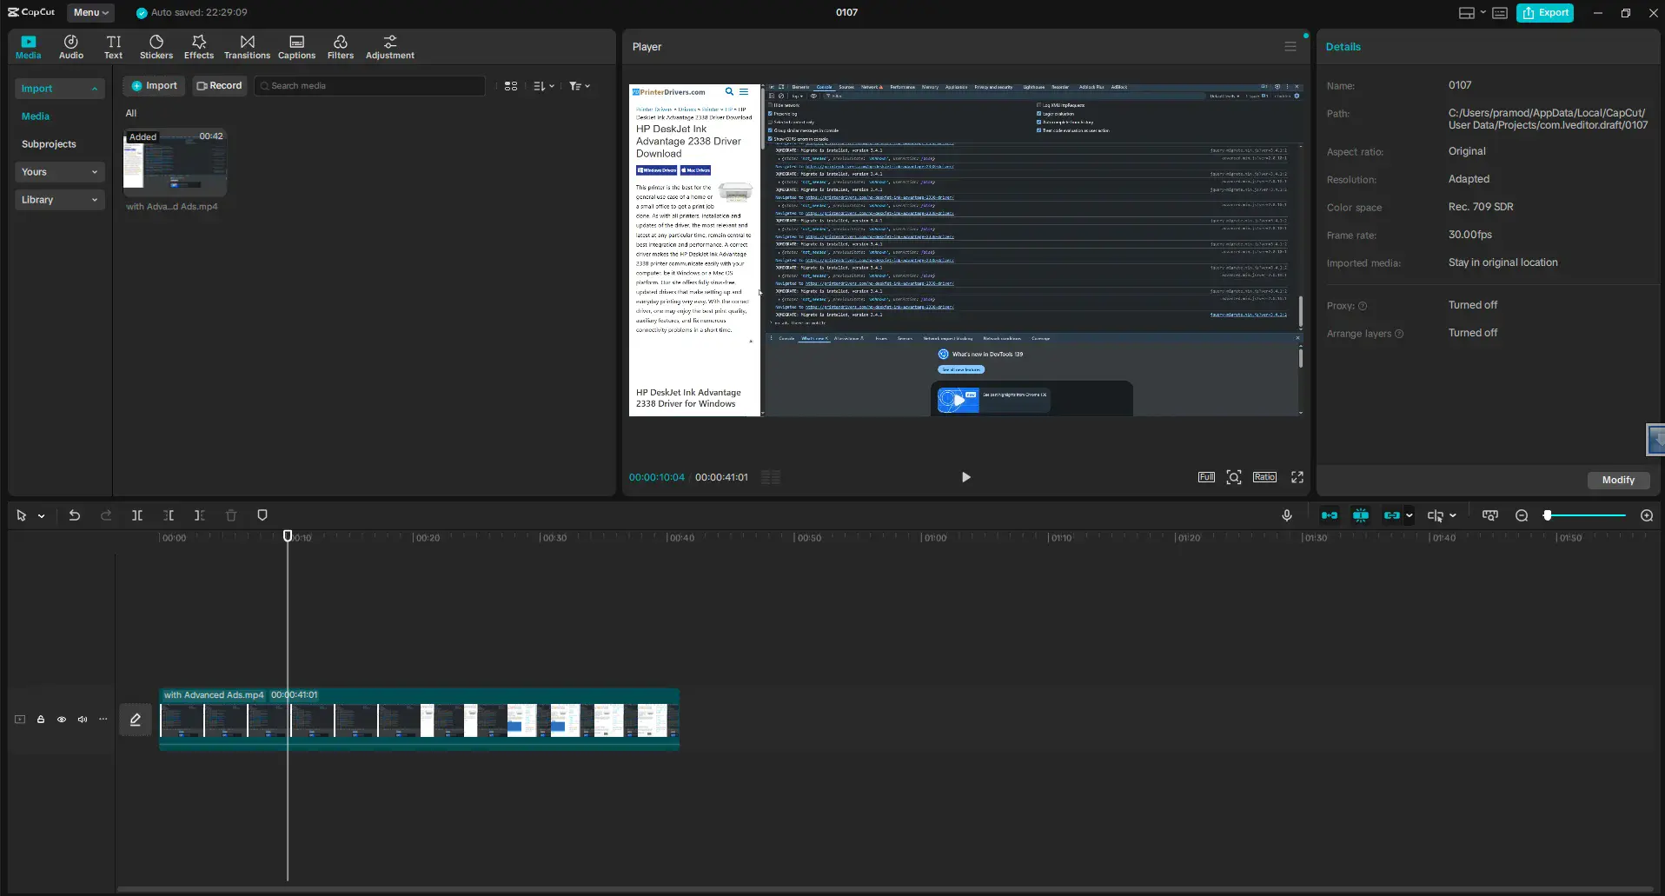
Task: Open fullscreen player preview
Action: pyautogui.click(x=1297, y=477)
